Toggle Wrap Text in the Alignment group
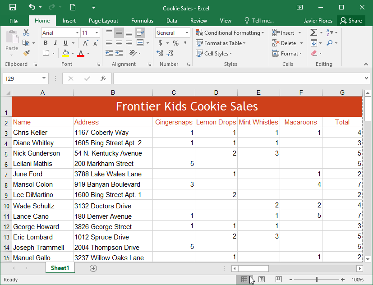The image size is (373, 285). pyautogui.click(x=140, y=33)
